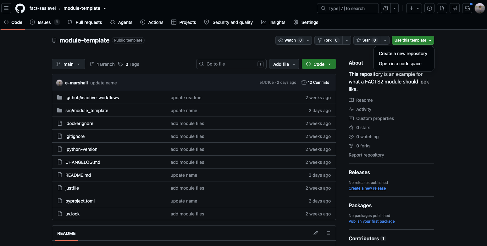The image size is (487, 246).
Task: Focus the Go to file field
Action: (x=231, y=64)
